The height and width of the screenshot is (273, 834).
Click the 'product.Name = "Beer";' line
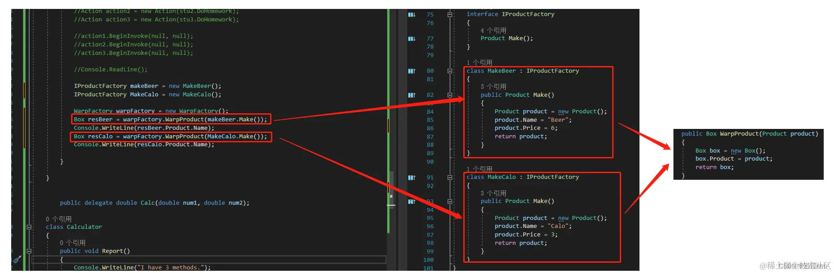point(533,120)
